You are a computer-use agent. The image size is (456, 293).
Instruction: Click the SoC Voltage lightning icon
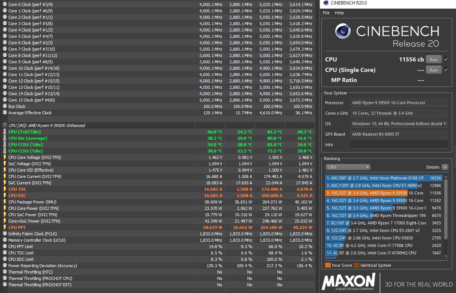5,164
